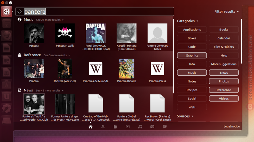Click the Reference section building icon
Image resolution: width=254 pixels, height=142 pixels.
click(x=19, y=55)
